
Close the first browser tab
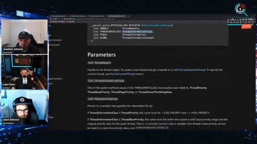tap(67, 16)
